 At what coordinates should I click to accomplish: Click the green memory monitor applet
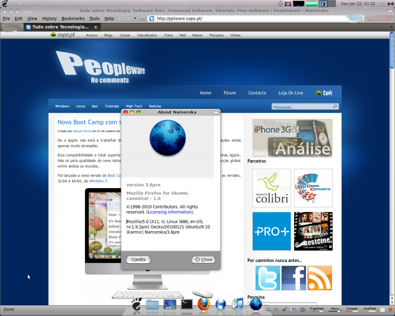coord(312,3)
